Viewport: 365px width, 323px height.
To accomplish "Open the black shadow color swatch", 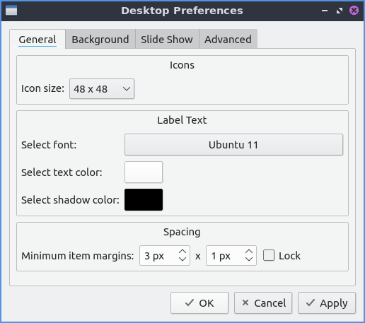I will coord(144,200).
